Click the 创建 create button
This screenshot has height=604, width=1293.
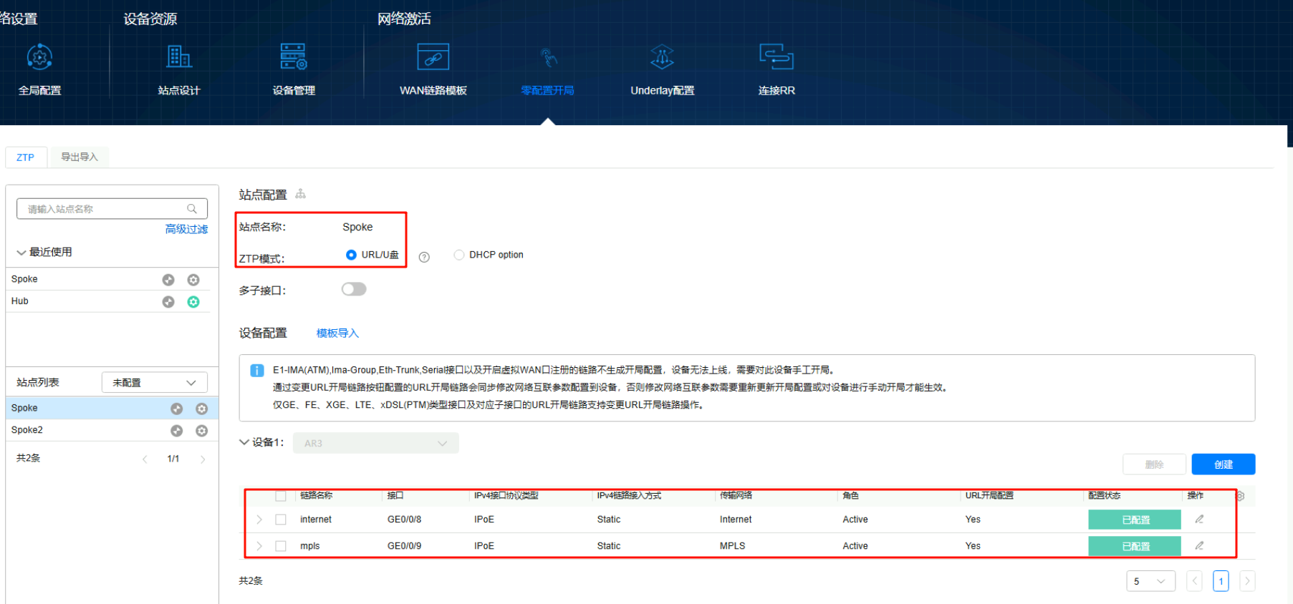1223,464
